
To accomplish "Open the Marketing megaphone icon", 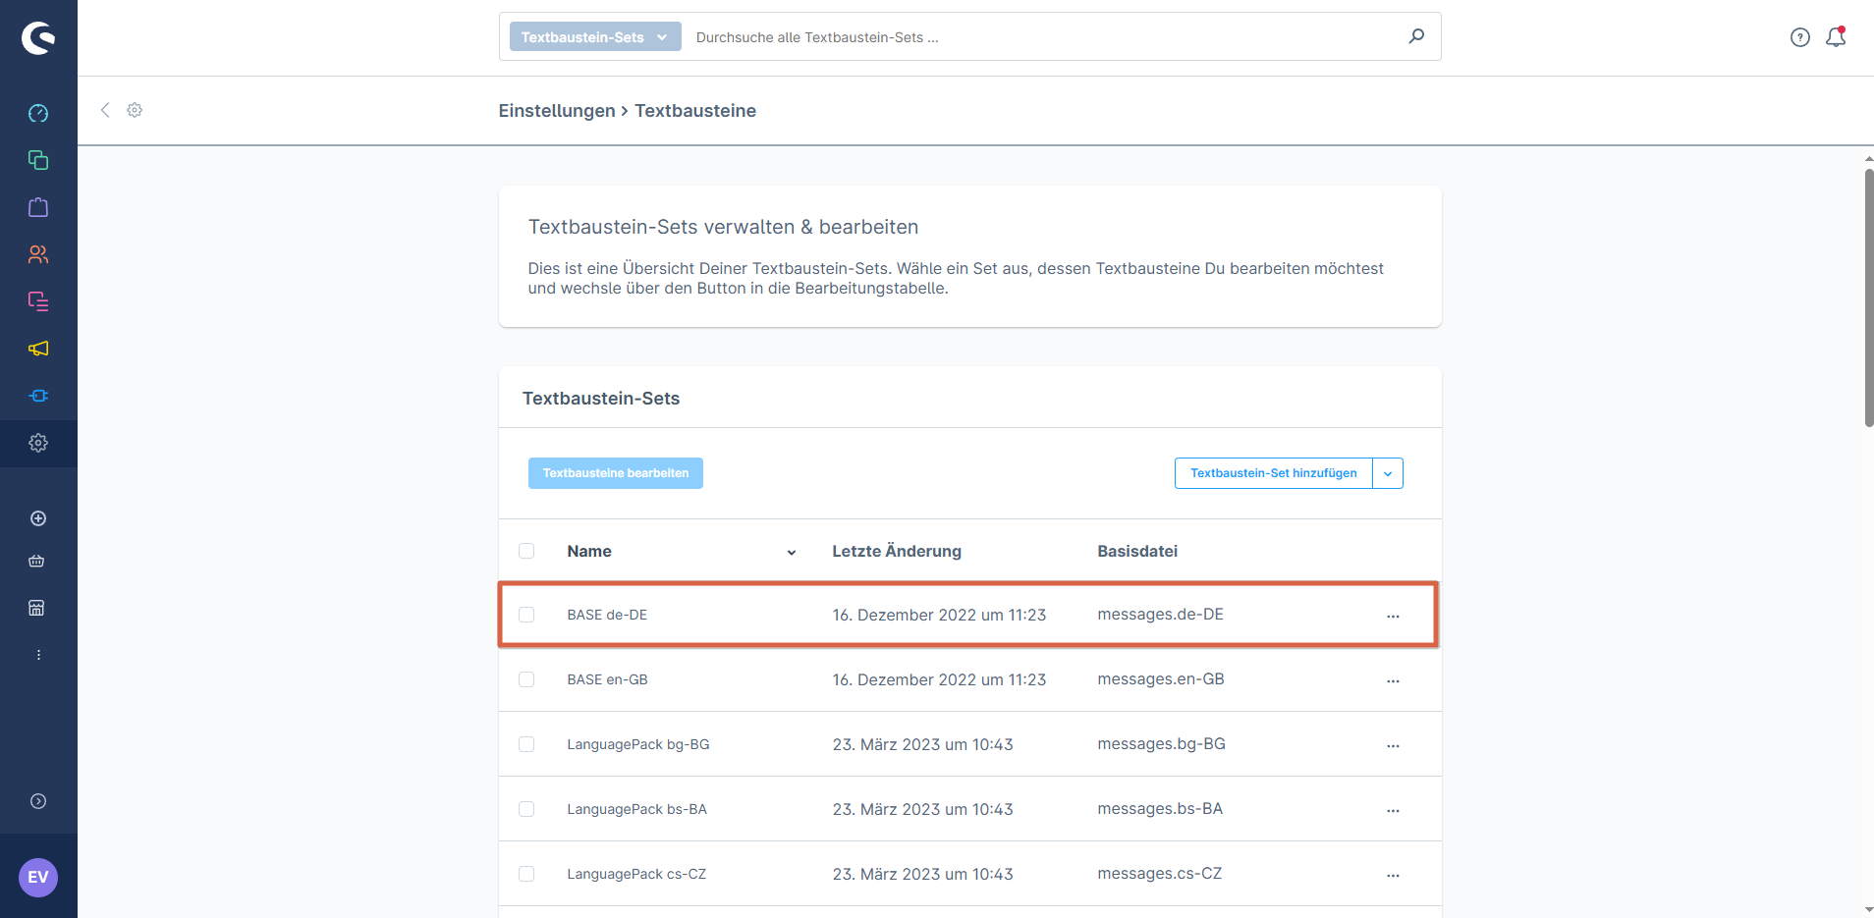I will coord(38,349).
